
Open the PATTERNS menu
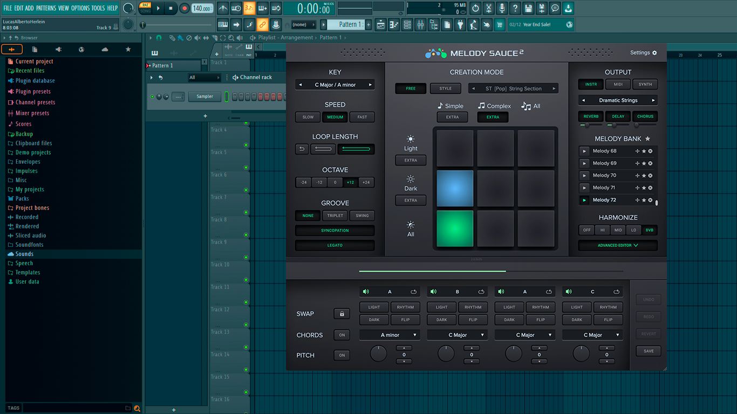(x=46, y=8)
